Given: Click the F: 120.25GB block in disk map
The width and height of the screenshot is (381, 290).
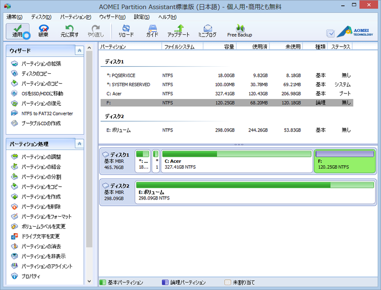Looking at the screenshot, I should [x=345, y=161].
